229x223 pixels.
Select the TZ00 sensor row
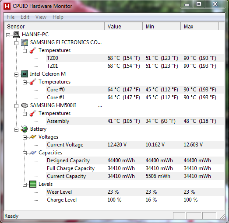[135, 58]
